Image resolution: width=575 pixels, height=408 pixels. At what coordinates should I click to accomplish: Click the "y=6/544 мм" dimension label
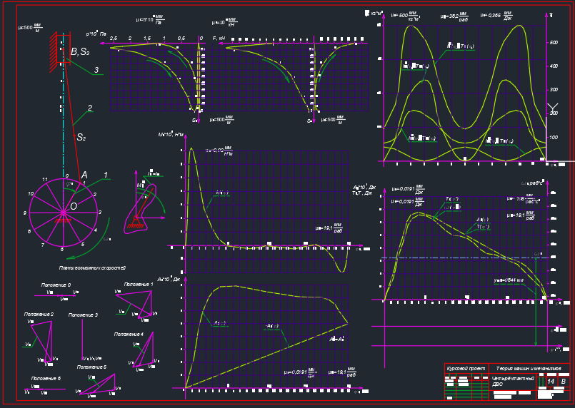point(509,280)
